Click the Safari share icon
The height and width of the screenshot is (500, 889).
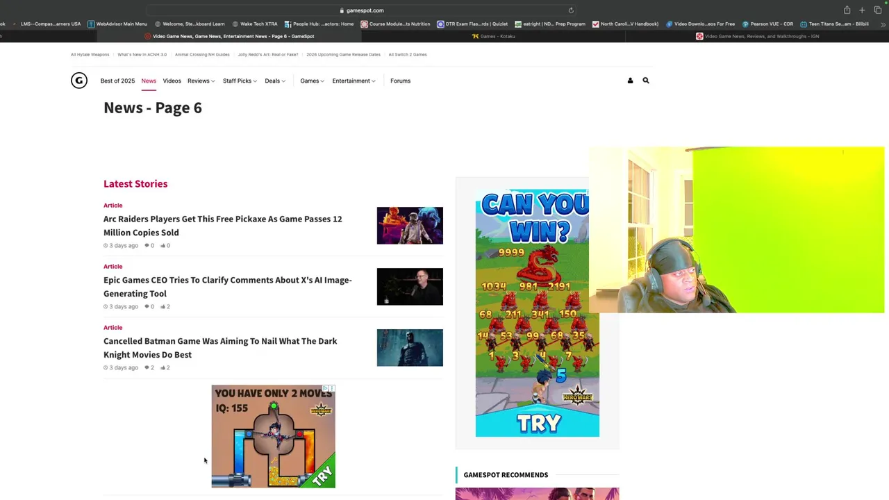847,10
